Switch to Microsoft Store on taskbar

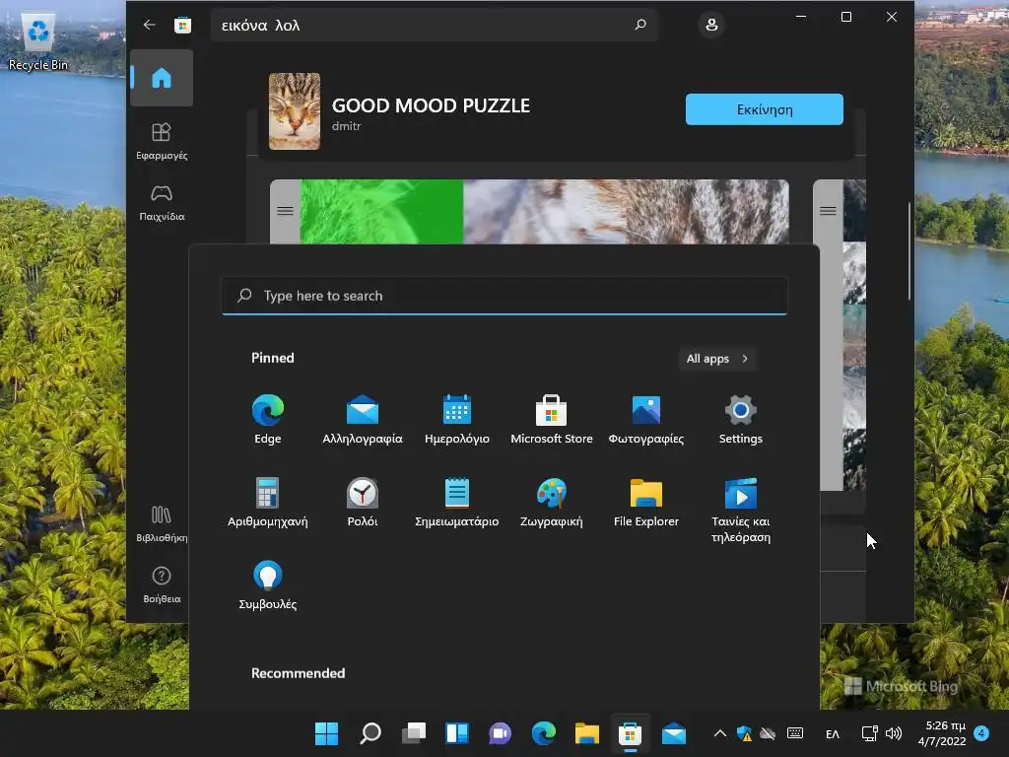pos(630,733)
